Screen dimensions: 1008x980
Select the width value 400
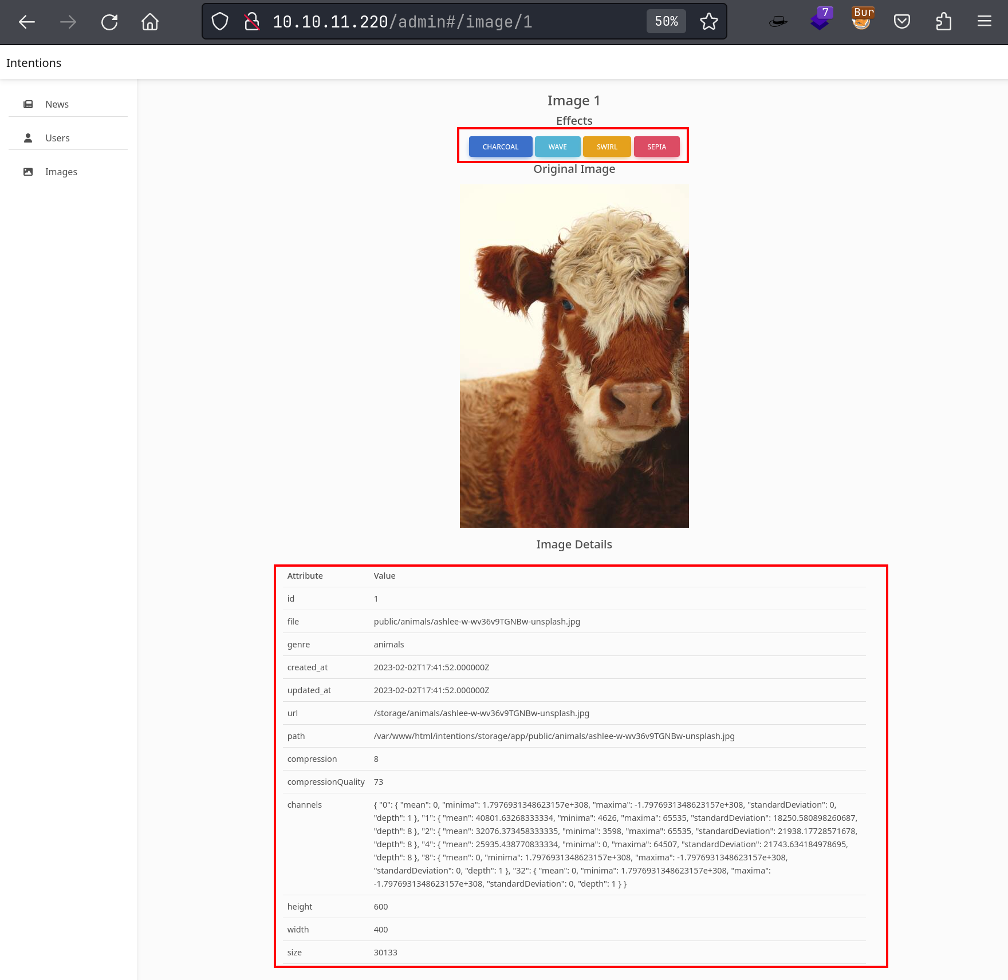pyautogui.click(x=381, y=930)
